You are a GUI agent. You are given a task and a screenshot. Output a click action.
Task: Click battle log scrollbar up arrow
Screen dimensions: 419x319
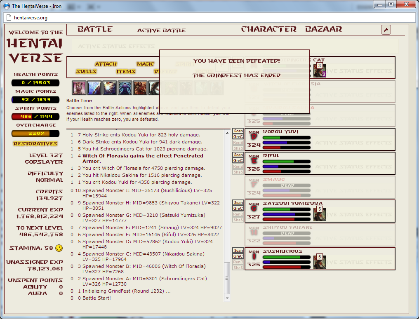227,133
